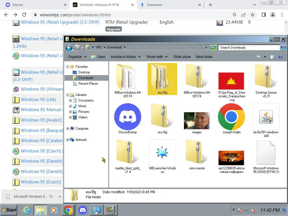Select the Joseph-Stalin Chrome file icon
Image resolution: width=288 pixels, height=216 pixels.
coord(231,118)
